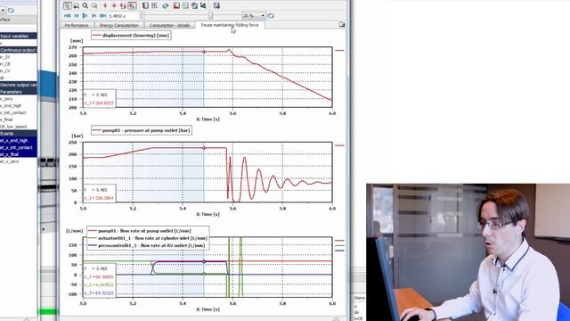Select the x_zero parameter row
Screen dimensions: 570x321
[x=18, y=99]
